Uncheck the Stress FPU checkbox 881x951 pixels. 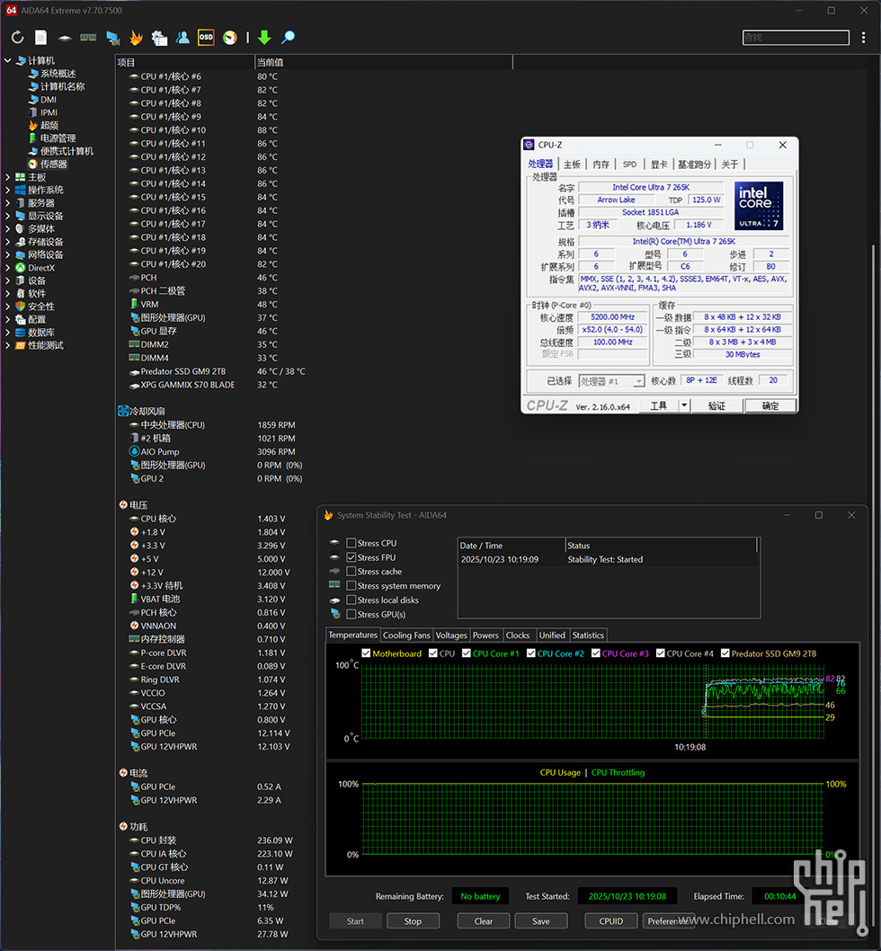tap(352, 558)
